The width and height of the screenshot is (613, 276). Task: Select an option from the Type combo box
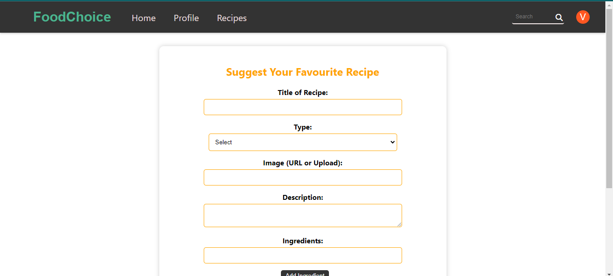coord(302,142)
